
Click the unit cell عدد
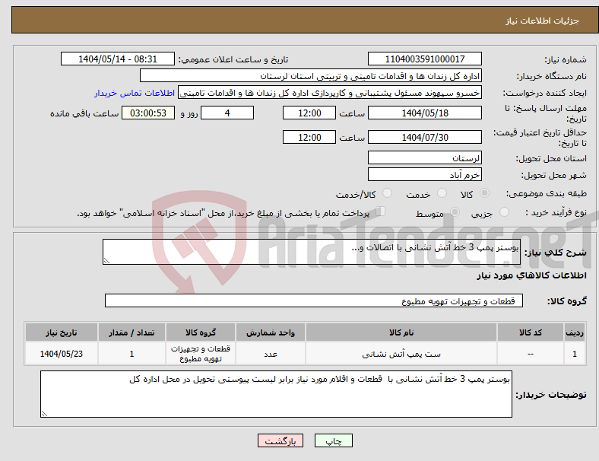click(x=271, y=354)
